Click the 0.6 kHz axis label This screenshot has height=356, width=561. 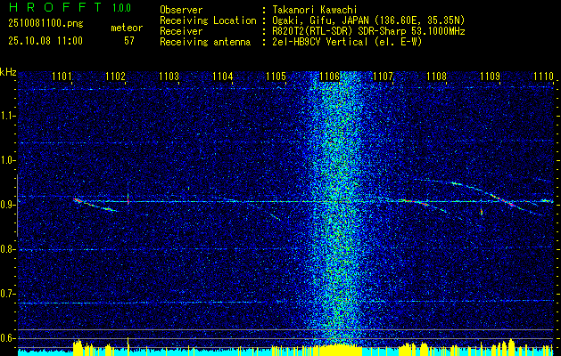coord(7,338)
